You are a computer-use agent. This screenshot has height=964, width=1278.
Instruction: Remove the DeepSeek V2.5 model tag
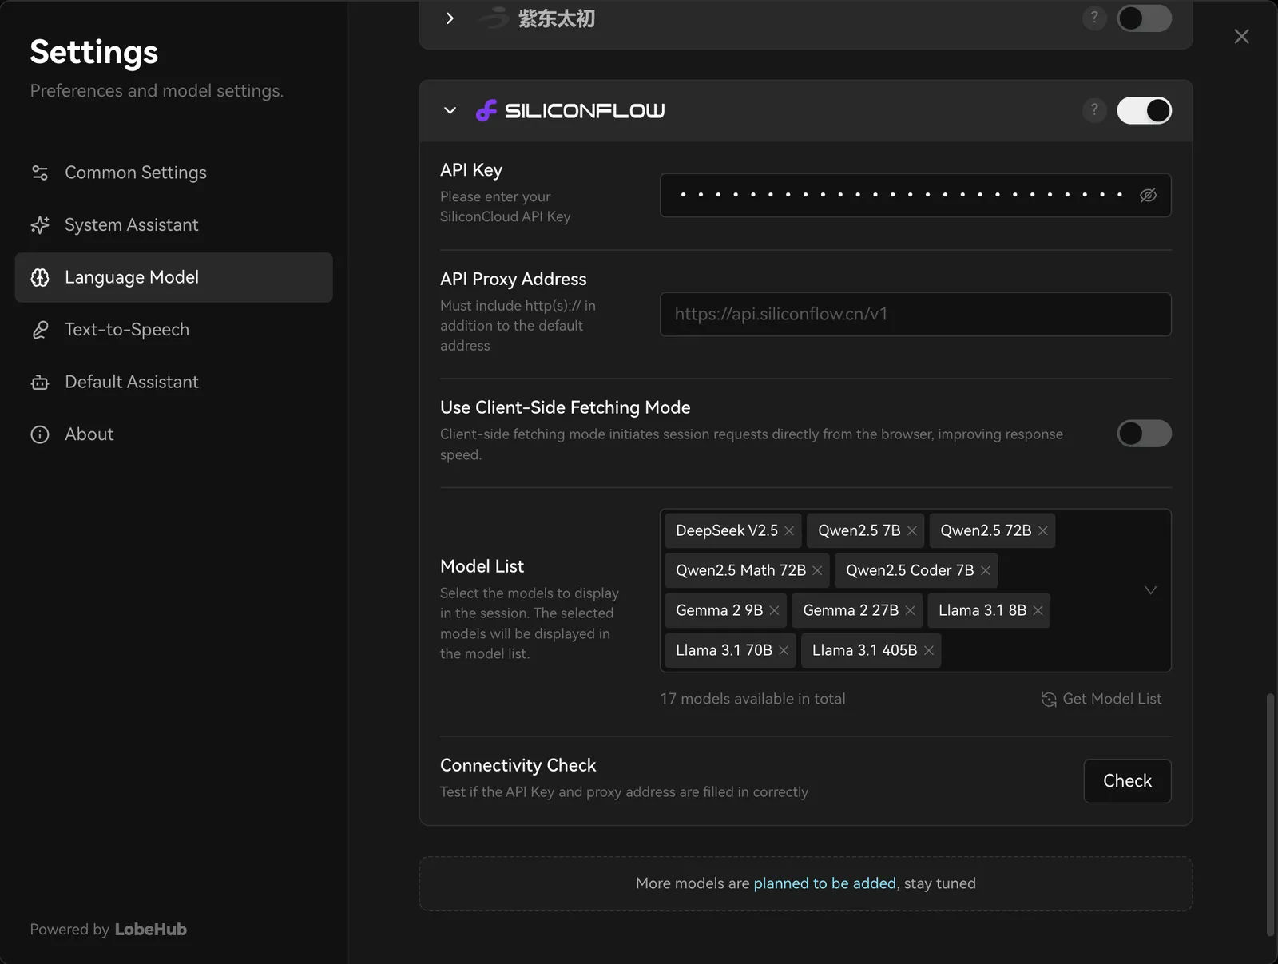pos(789,530)
